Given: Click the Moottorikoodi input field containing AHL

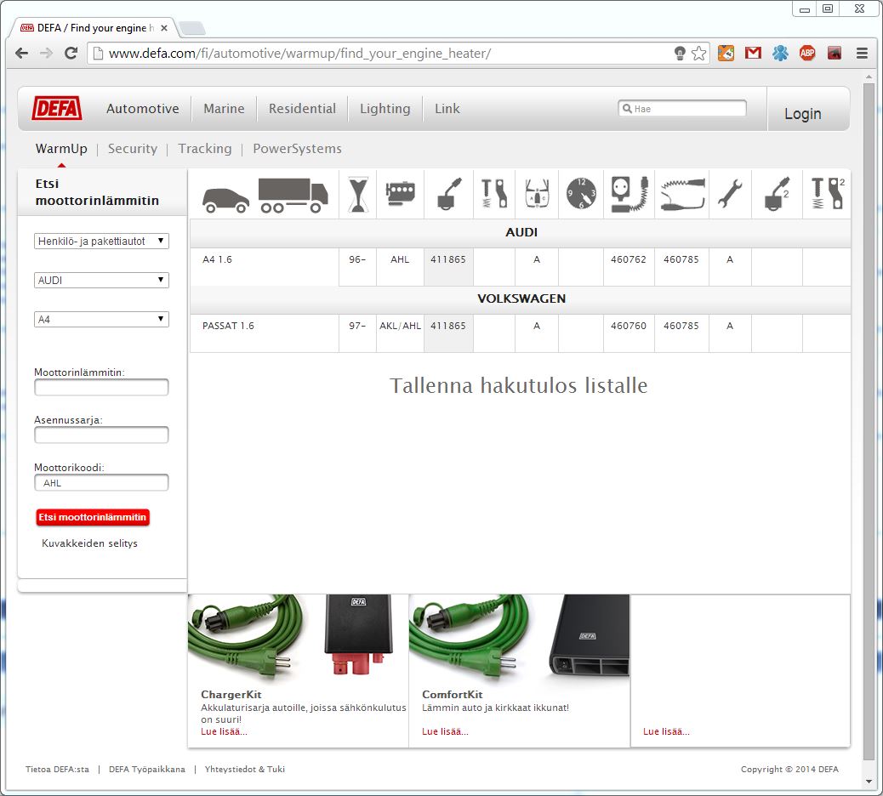Looking at the screenshot, I should click(101, 483).
